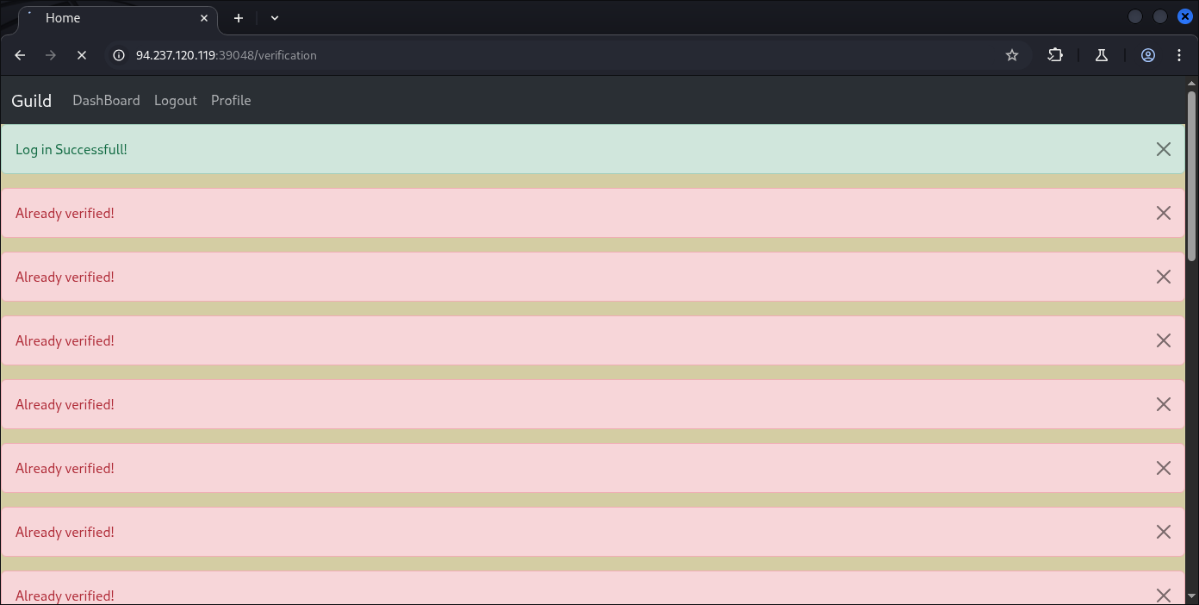Click the Guild brand link
The width and height of the screenshot is (1199, 605).
coord(32,101)
